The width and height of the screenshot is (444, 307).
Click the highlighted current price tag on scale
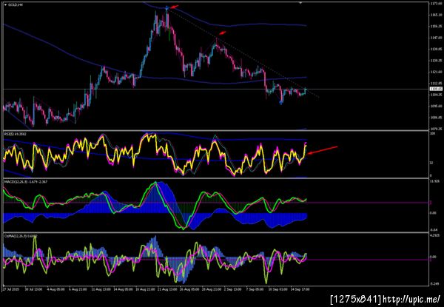434,89
